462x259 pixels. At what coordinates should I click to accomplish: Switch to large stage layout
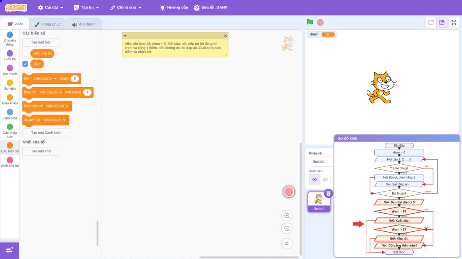(x=442, y=22)
